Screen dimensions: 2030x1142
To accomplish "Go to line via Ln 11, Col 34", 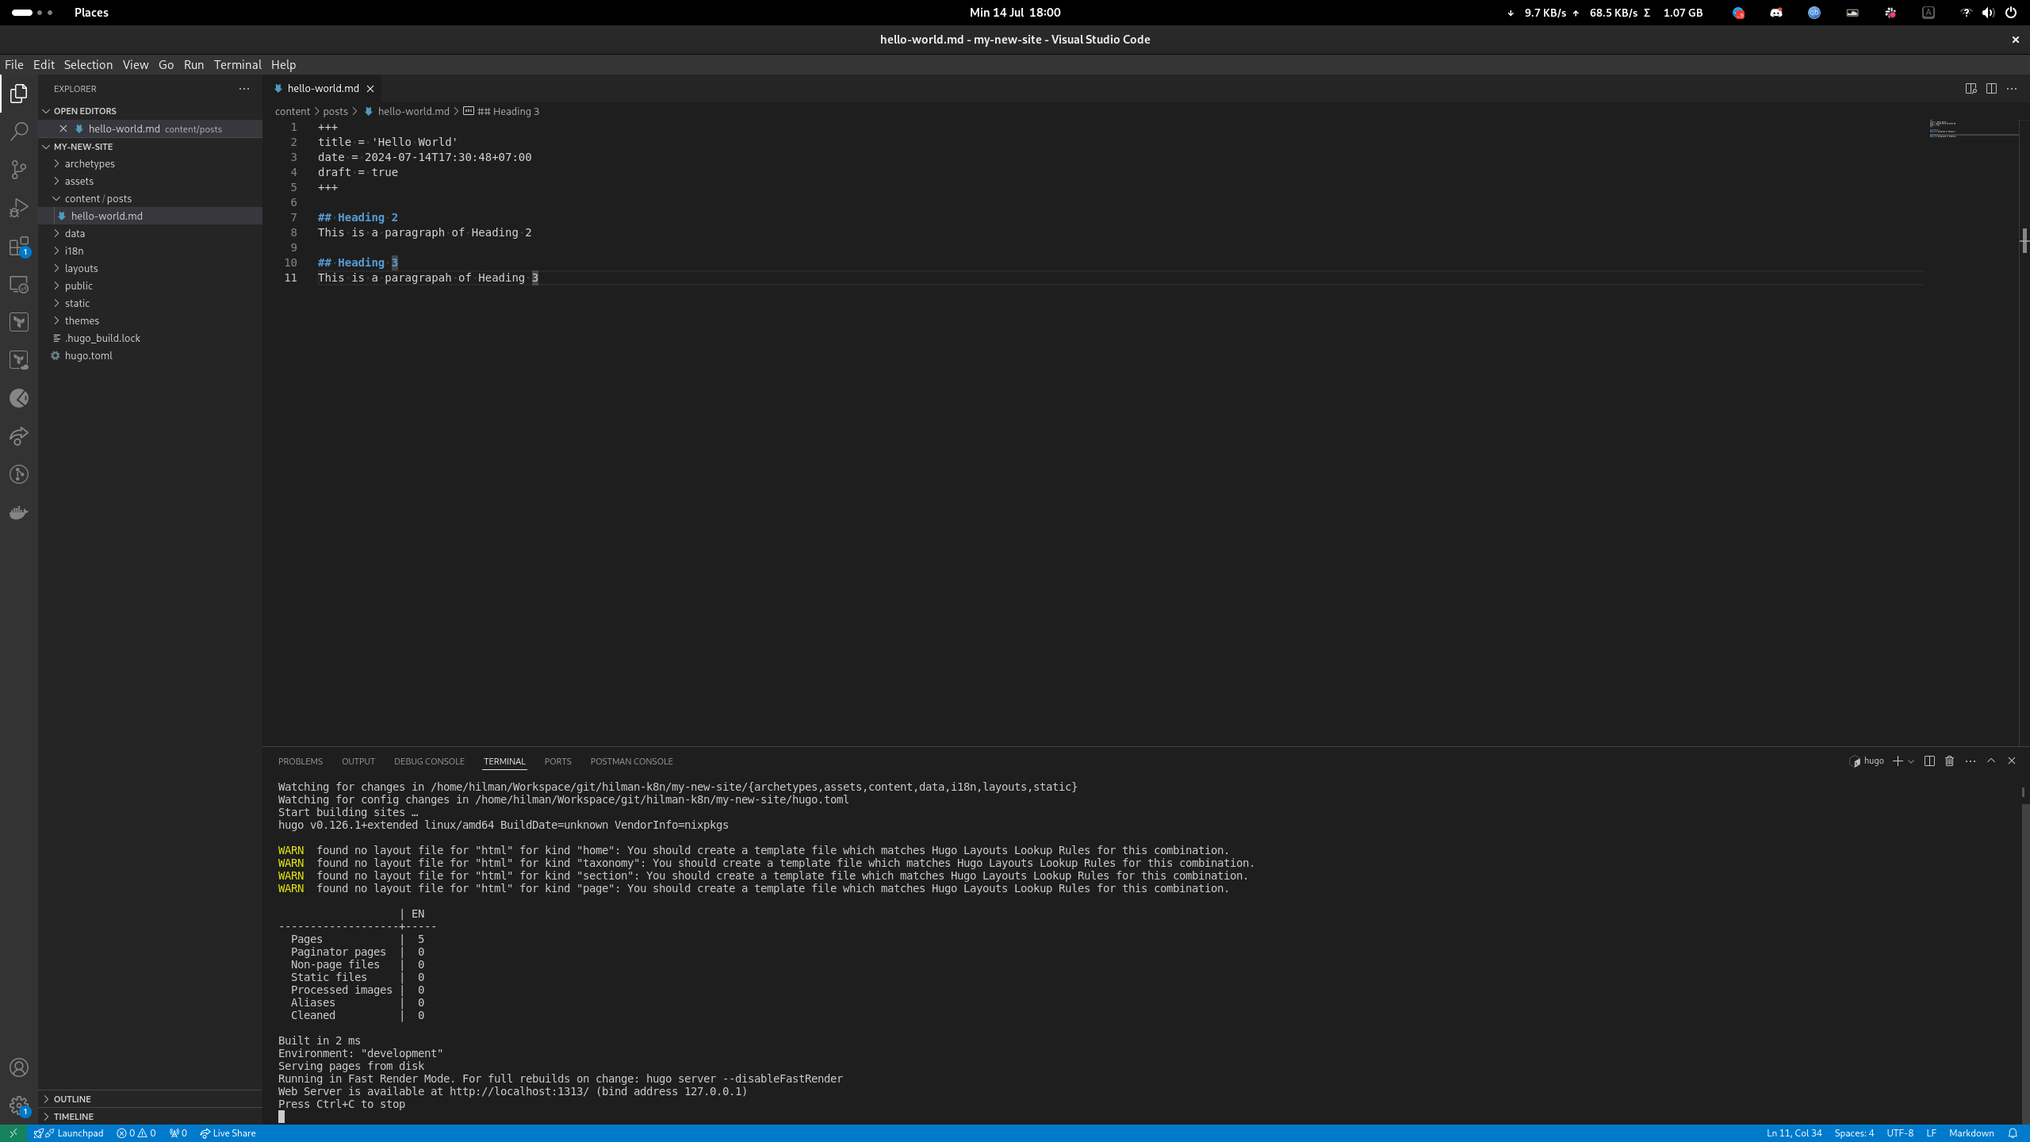I will tap(1794, 1133).
